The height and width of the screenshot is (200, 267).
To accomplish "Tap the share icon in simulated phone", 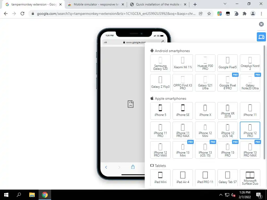I will [x=133, y=167].
